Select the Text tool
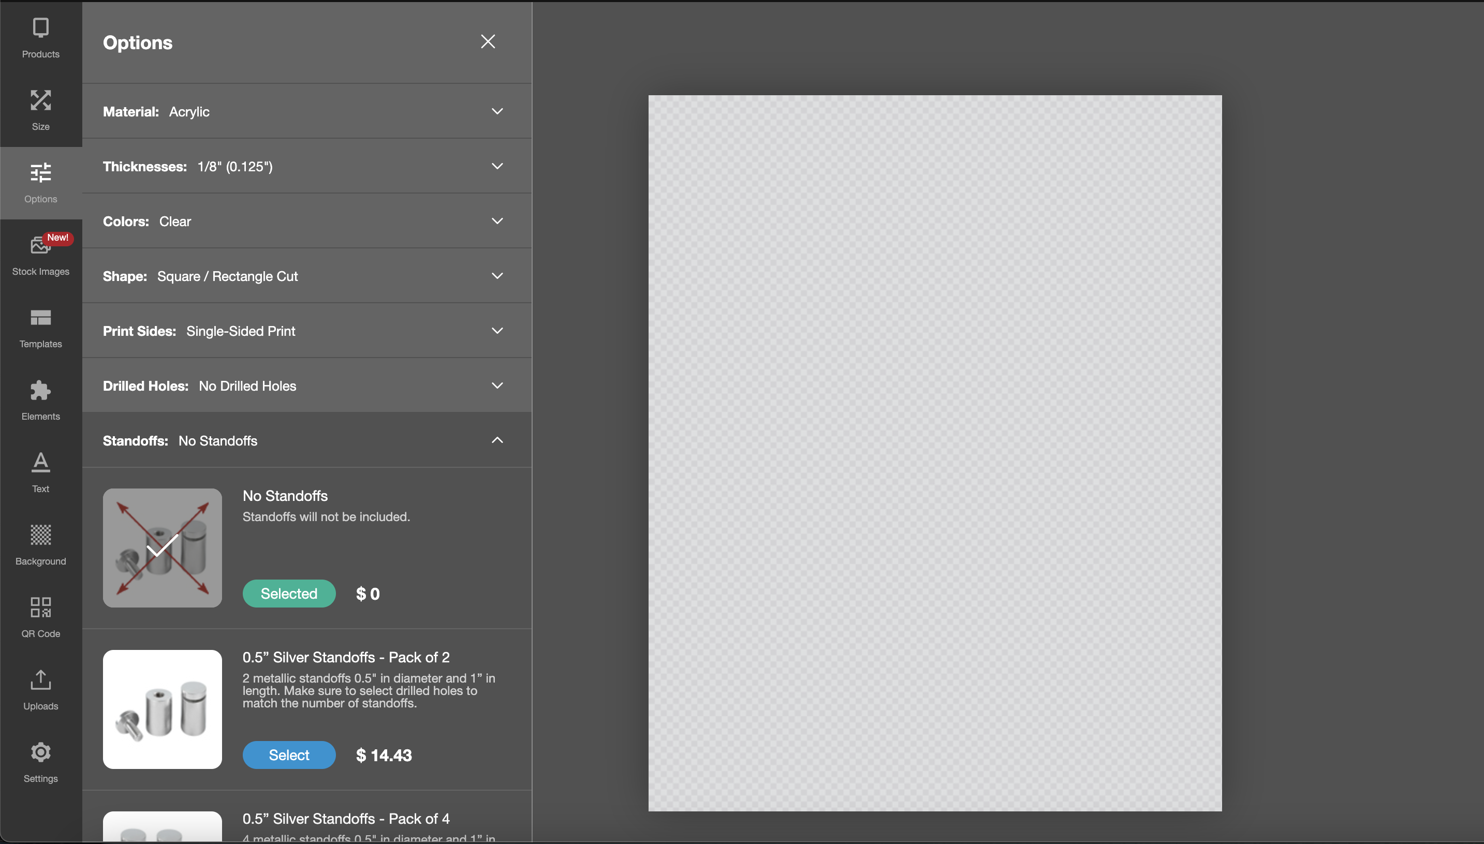Screen dimensions: 1484x844 tap(40, 472)
